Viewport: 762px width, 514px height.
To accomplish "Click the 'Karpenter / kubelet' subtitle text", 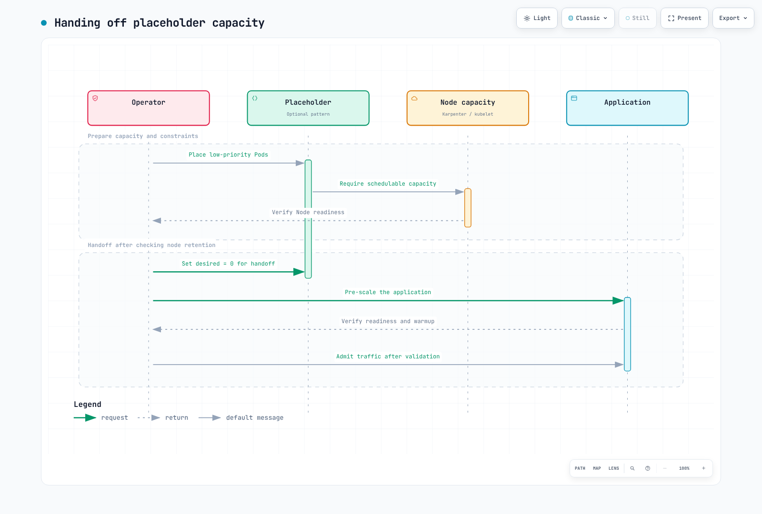I will point(468,114).
